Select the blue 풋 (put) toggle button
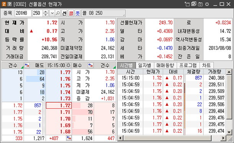Screen dimensions: 234x143 [x=77, y=13]
